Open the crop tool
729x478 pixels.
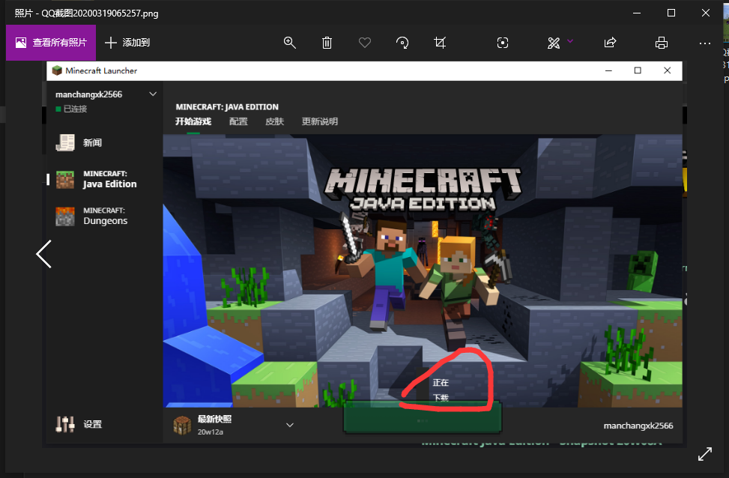click(x=440, y=43)
